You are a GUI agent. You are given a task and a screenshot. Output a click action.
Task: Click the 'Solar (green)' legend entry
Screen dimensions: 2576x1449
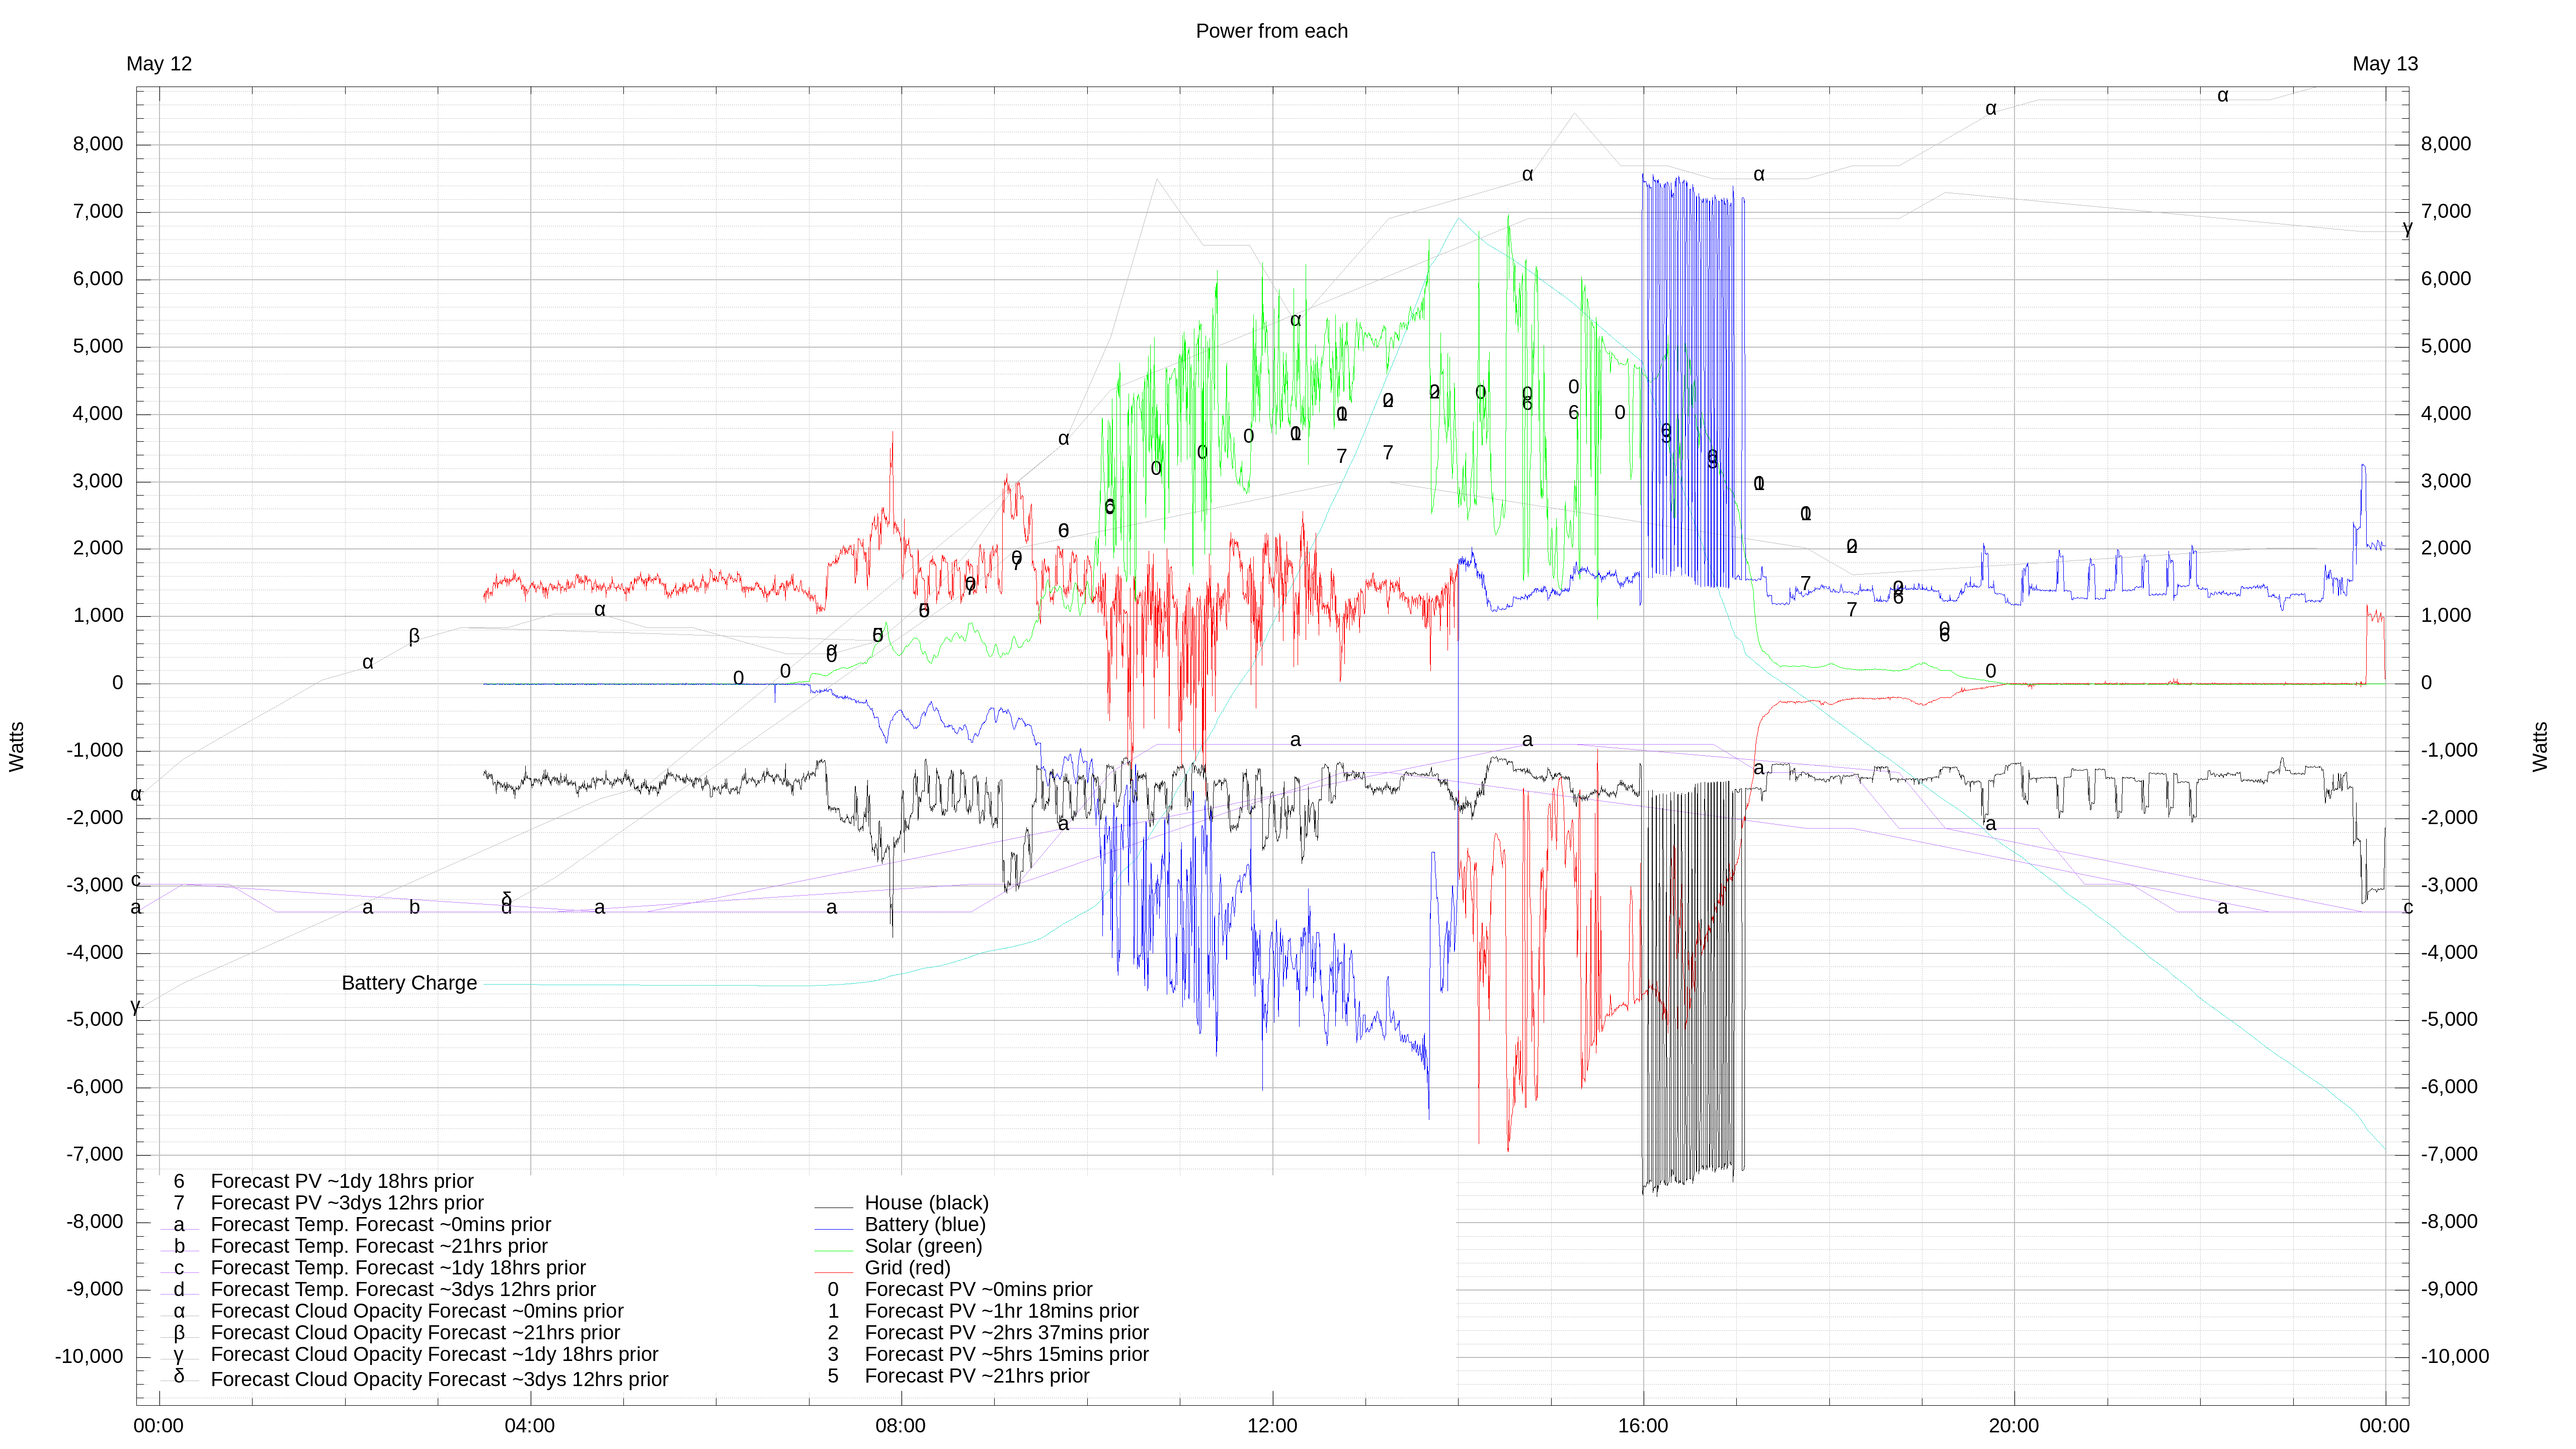click(x=922, y=1247)
